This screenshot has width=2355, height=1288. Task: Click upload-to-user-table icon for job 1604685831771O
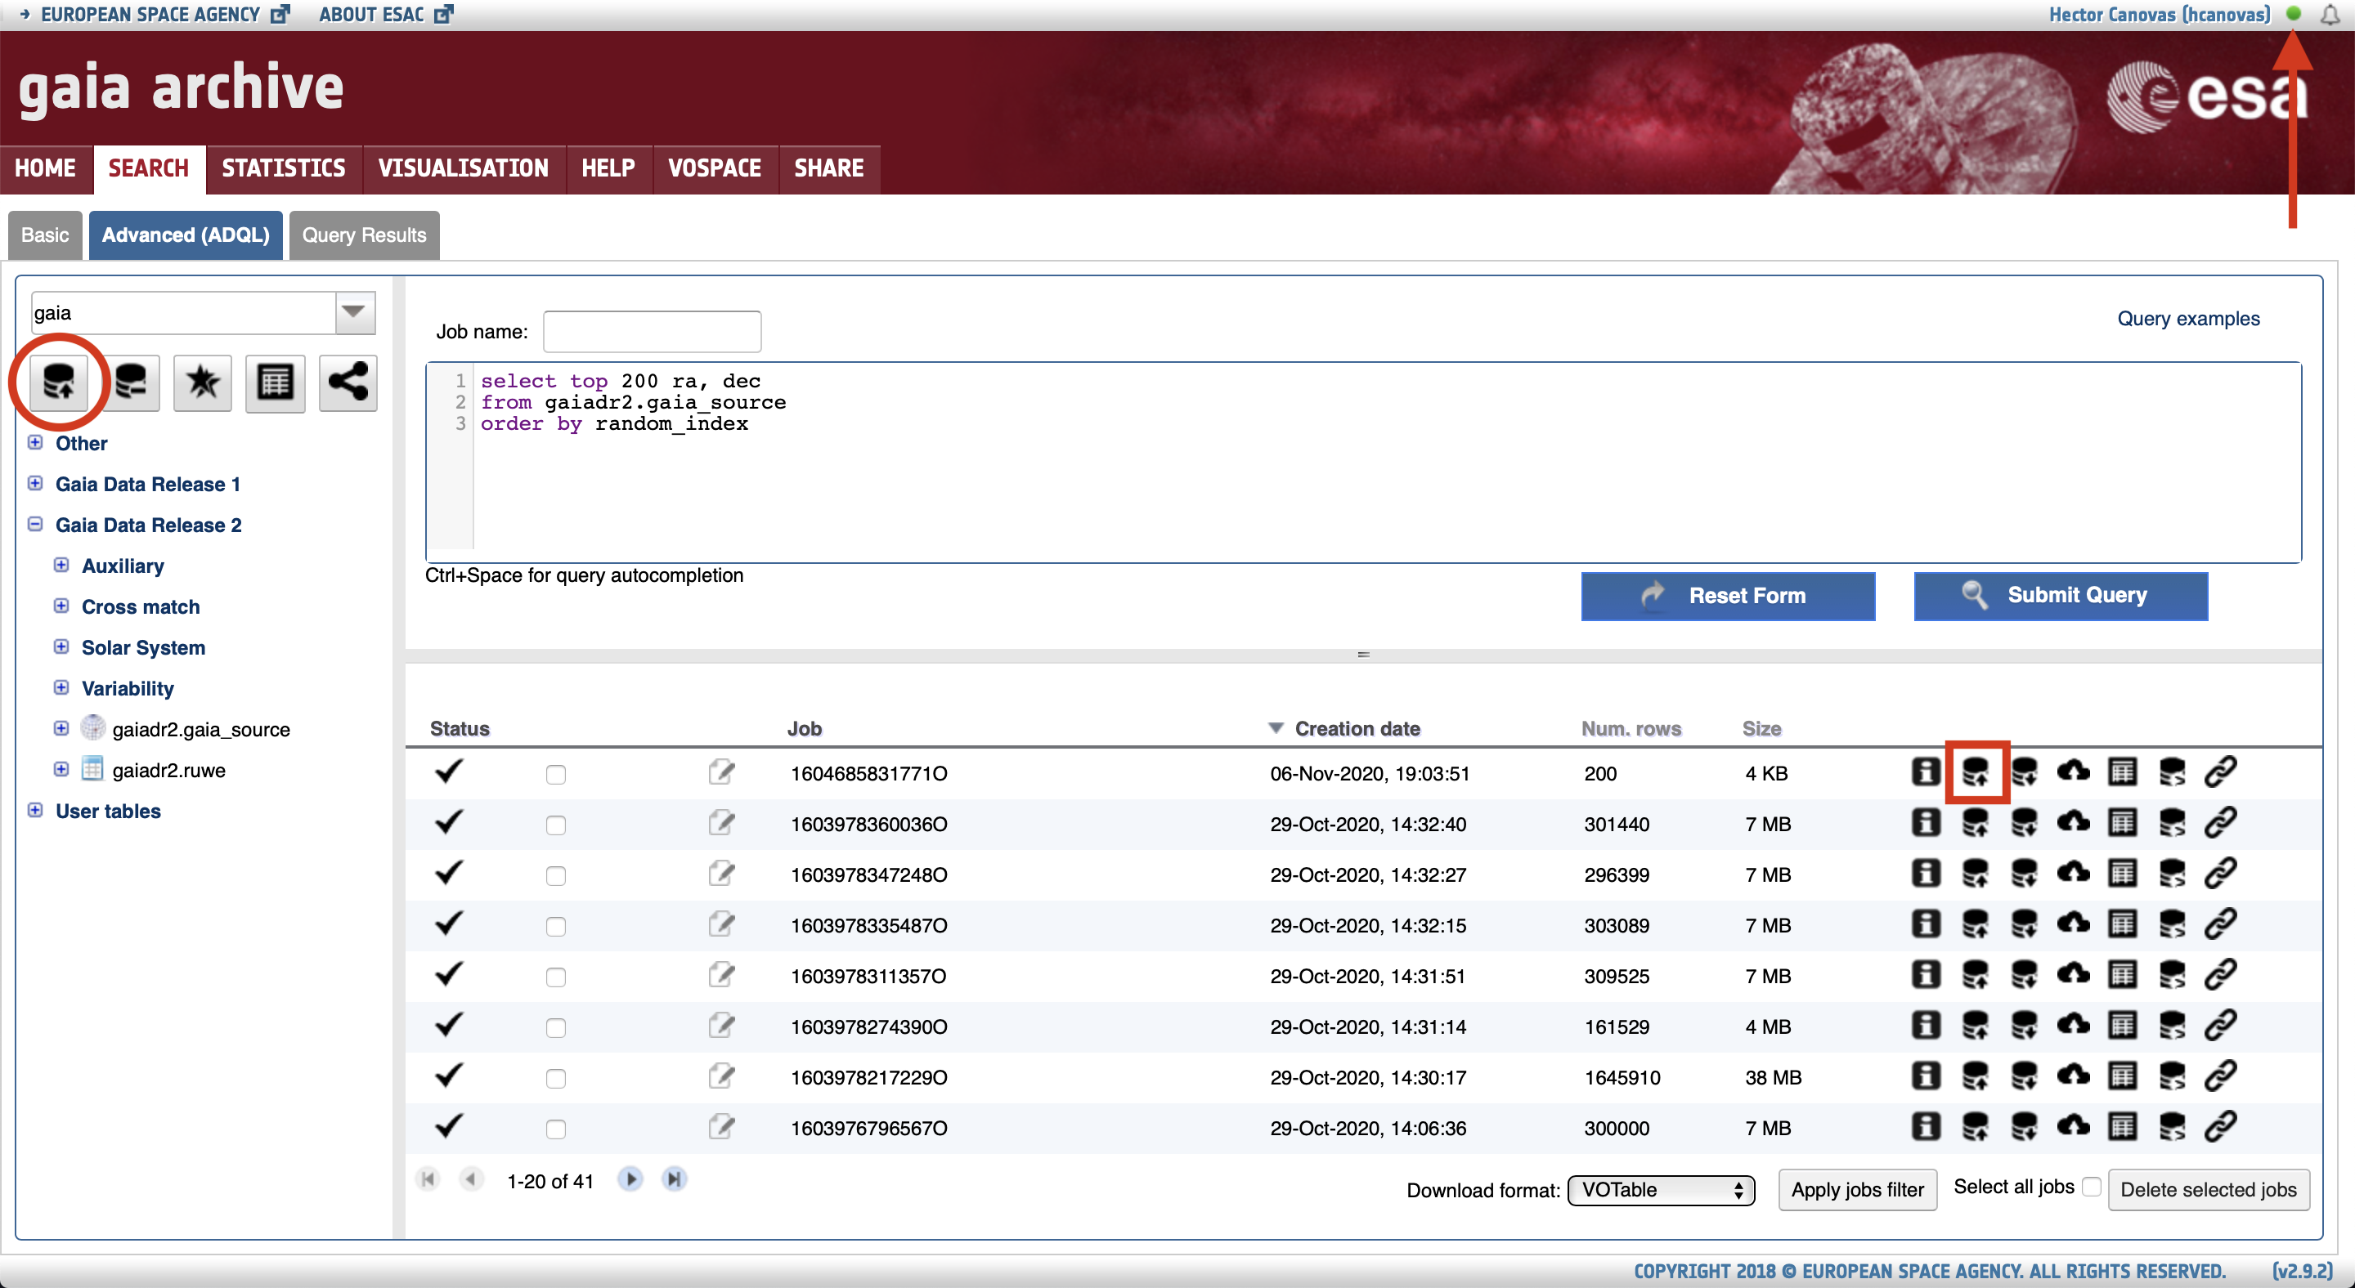pyautogui.click(x=1976, y=771)
